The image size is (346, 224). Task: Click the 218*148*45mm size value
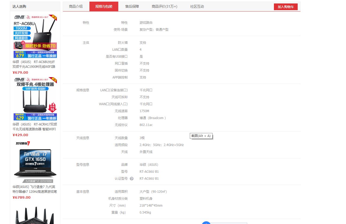[151, 206]
